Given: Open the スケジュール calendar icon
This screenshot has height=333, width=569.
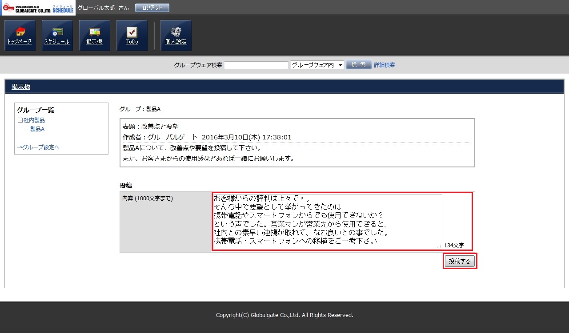Looking at the screenshot, I should (57, 36).
